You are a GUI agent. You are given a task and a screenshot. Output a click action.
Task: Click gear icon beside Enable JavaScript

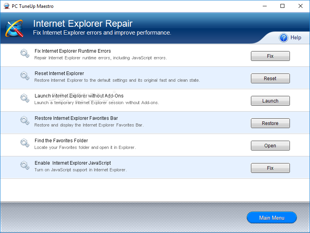[25, 165]
